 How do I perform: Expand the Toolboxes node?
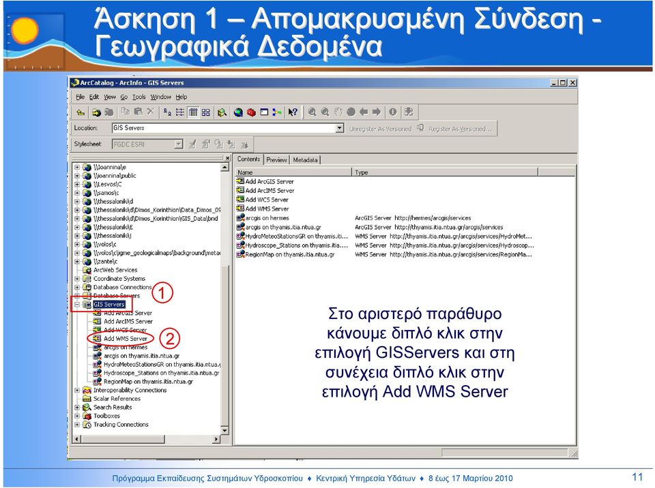(x=77, y=416)
